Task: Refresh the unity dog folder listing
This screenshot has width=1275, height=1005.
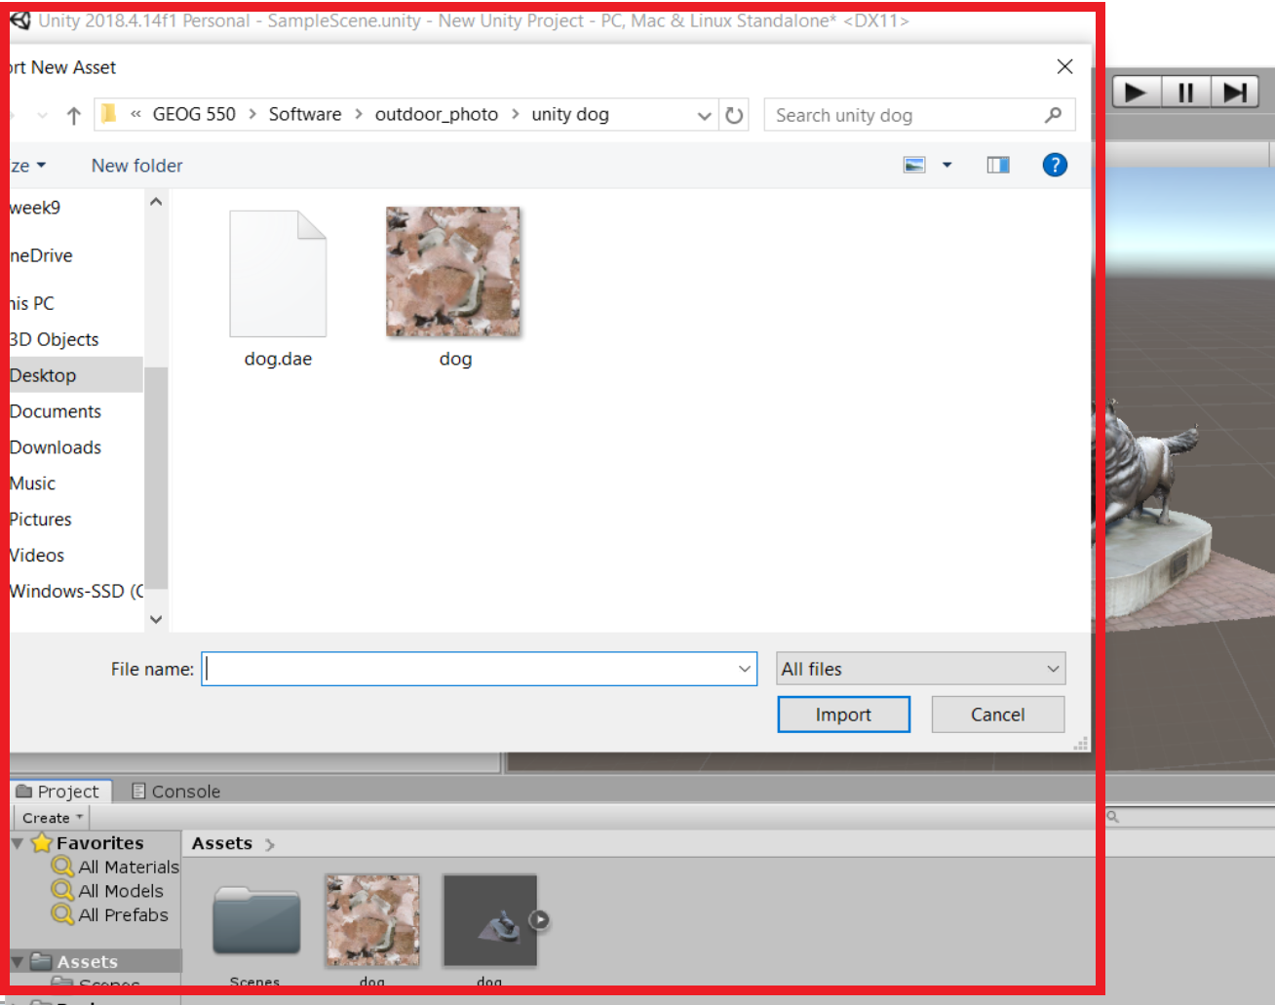Action: pos(734,115)
